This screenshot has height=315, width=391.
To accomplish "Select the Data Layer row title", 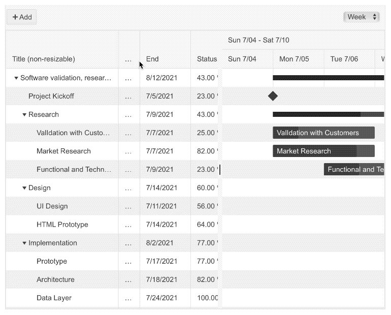I will [x=54, y=298].
